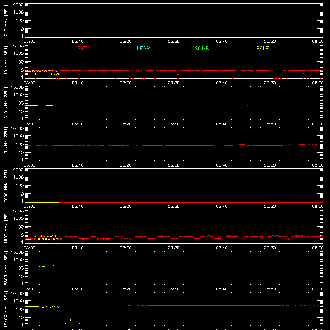Click 06:00 time label of 1415 MHz panel
The height and width of the screenshot is (330, 330).
pyautogui.click(x=318, y=165)
